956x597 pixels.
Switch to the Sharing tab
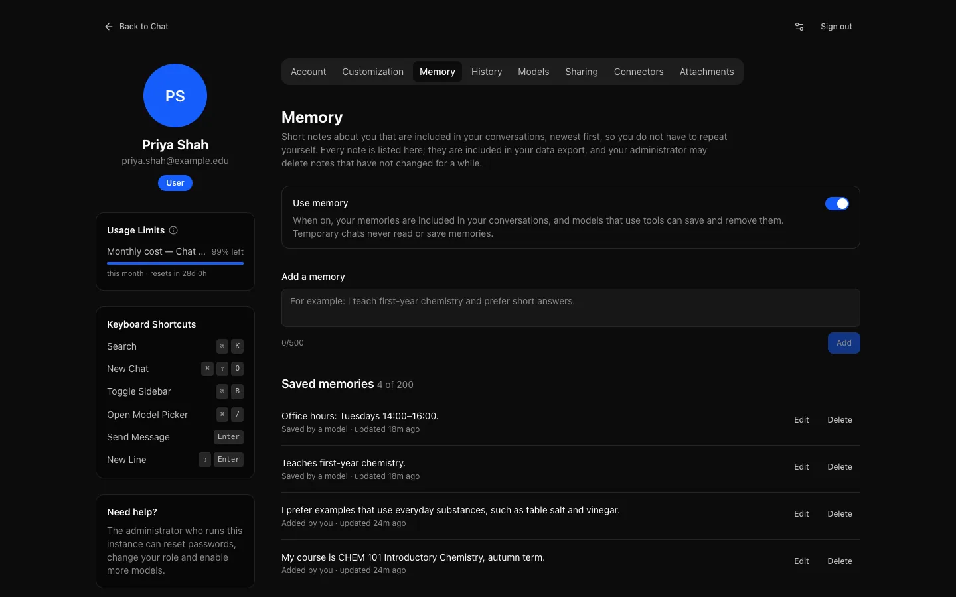tap(582, 72)
